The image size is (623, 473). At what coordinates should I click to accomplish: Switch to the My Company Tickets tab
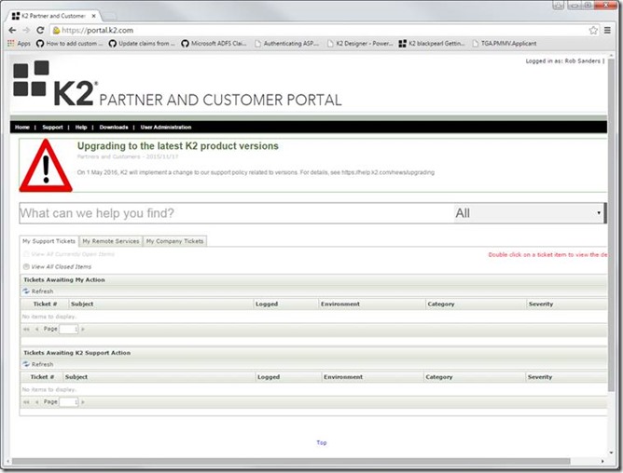[174, 241]
